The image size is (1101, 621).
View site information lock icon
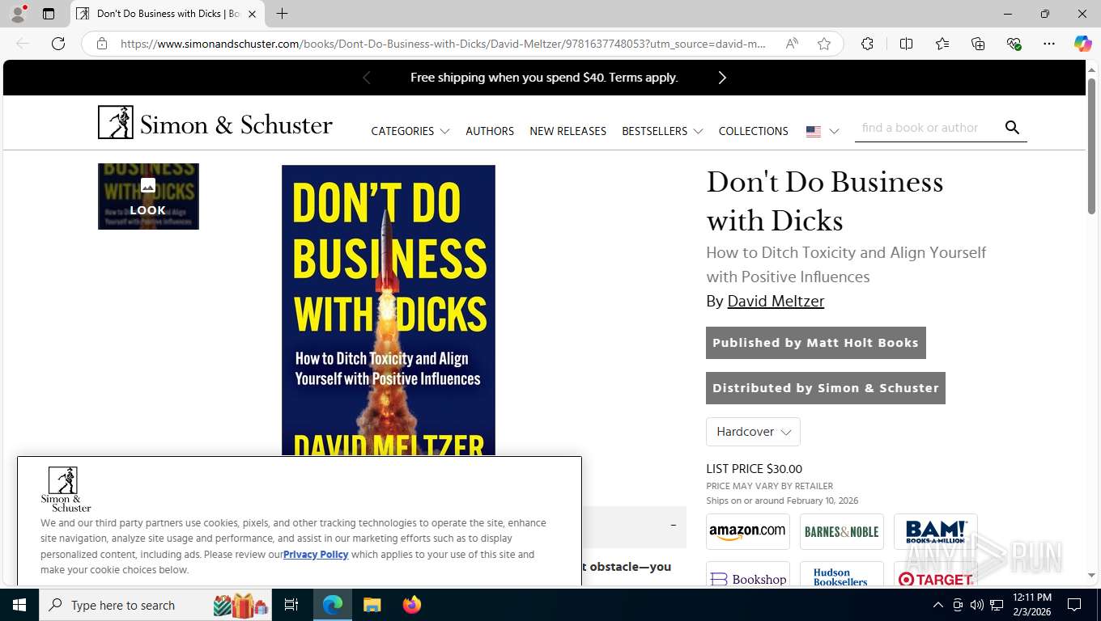pos(102,44)
